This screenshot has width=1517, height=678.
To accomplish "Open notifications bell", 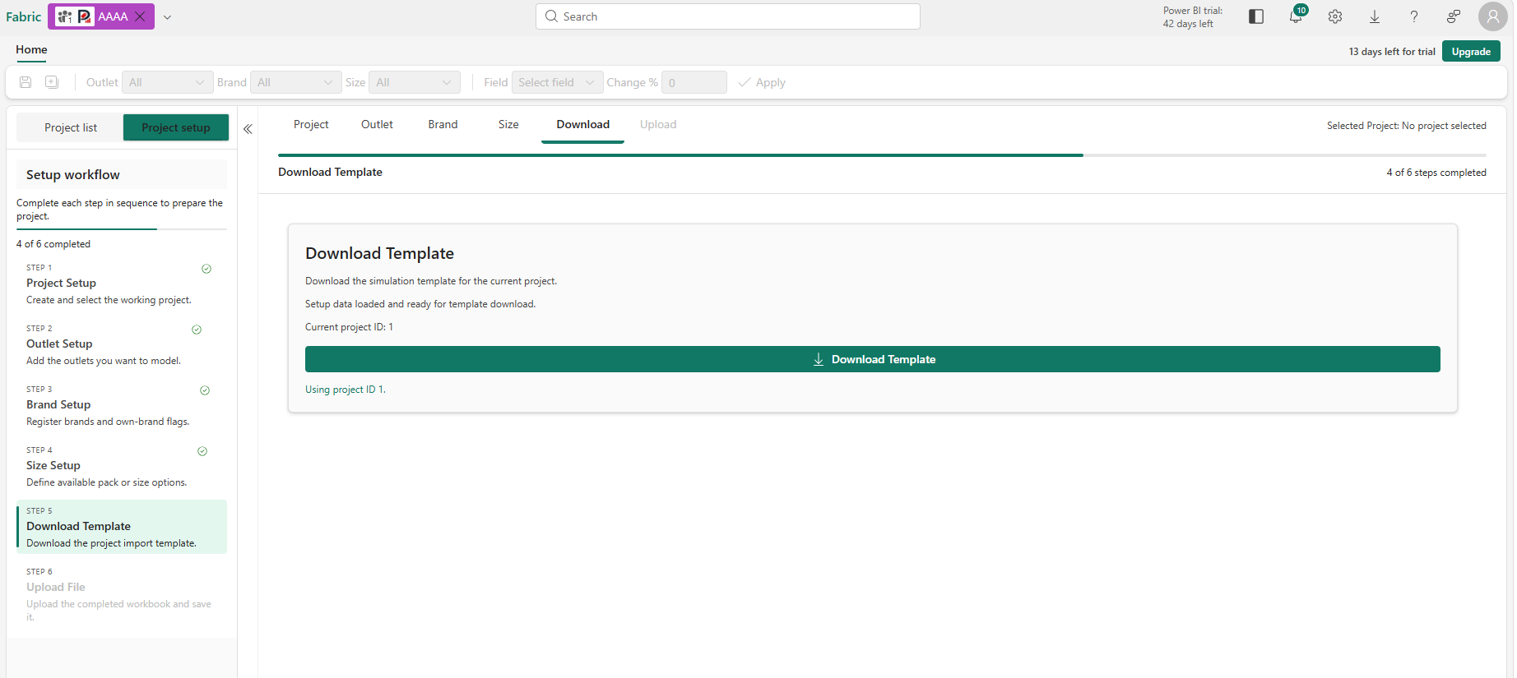I will (x=1296, y=16).
